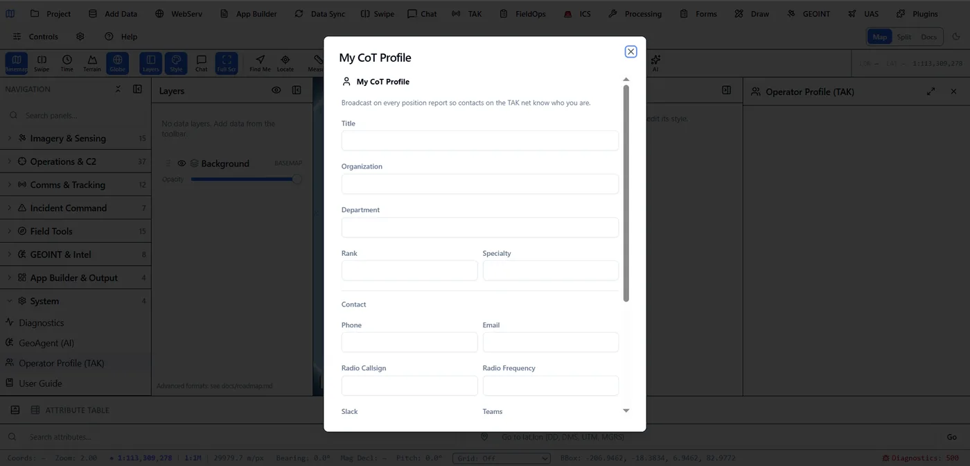Toggle dark mode moon icon
The image size is (970, 466).
coord(957,37)
